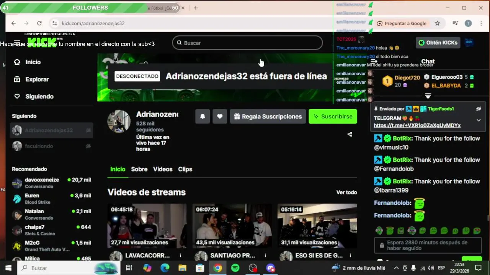
Task: Open the 06:45:18 stream video thumbnail
Action: pos(147,226)
